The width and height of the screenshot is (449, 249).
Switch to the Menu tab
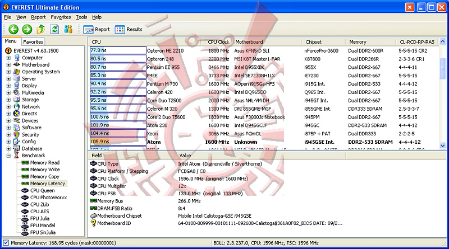11,41
